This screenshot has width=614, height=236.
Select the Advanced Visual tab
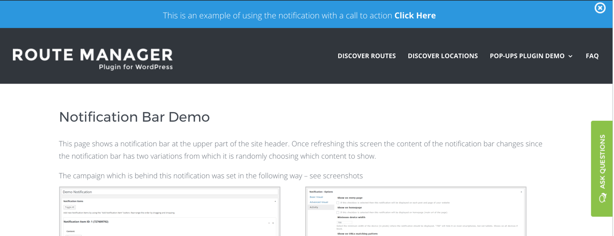pos(318,202)
